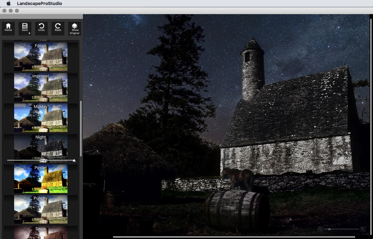
Task: Click the image zoom slider track
Action: point(342,229)
